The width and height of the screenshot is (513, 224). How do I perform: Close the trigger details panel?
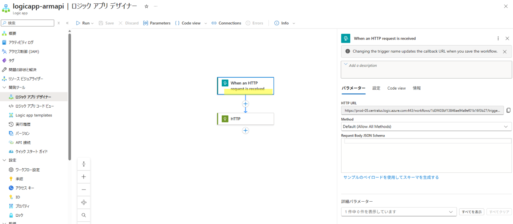coord(507,38)
